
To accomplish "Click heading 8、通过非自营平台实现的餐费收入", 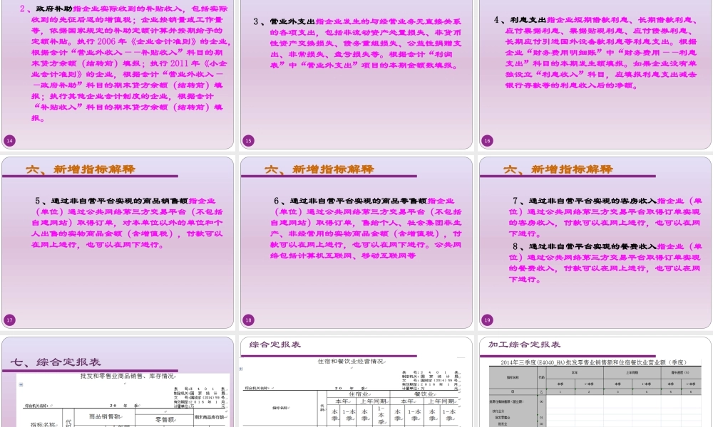I will [585, 246].
